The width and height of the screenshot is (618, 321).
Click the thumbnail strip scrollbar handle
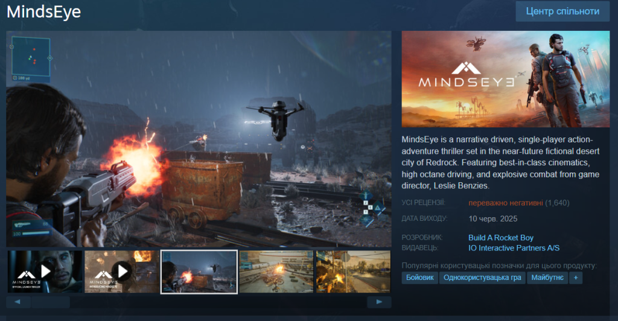[x=51, y=302]
